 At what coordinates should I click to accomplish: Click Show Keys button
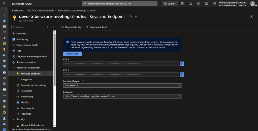click(x=73, y=54)
